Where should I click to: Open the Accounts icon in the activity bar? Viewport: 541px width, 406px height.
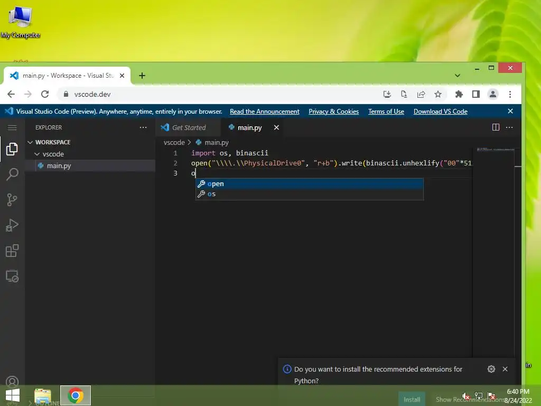pos(12,382)
